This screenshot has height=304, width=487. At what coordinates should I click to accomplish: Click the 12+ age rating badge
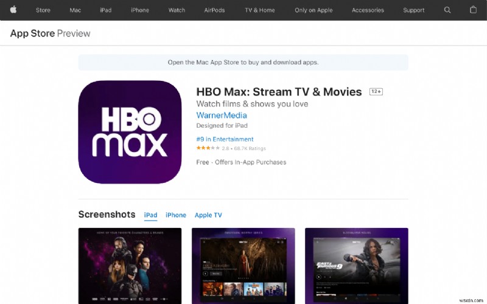point(376,92)
